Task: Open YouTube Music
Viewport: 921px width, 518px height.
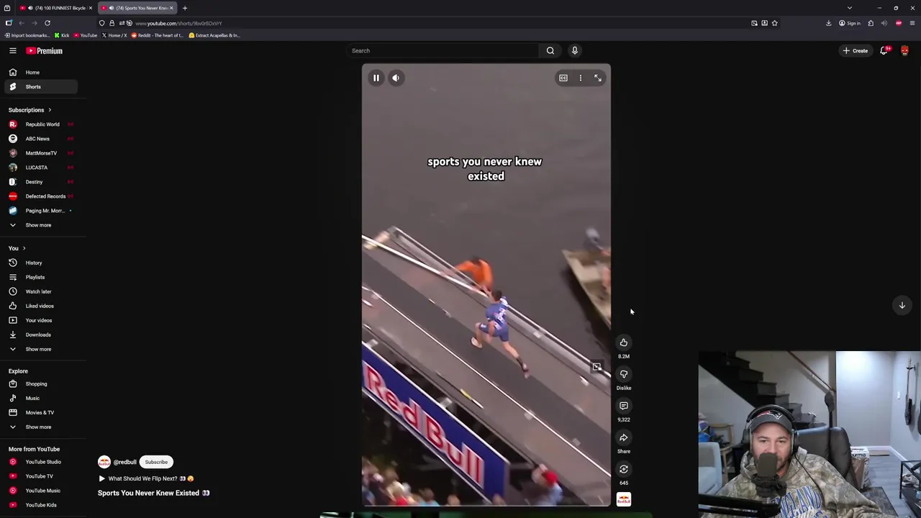Action: (x=40, y=491)
